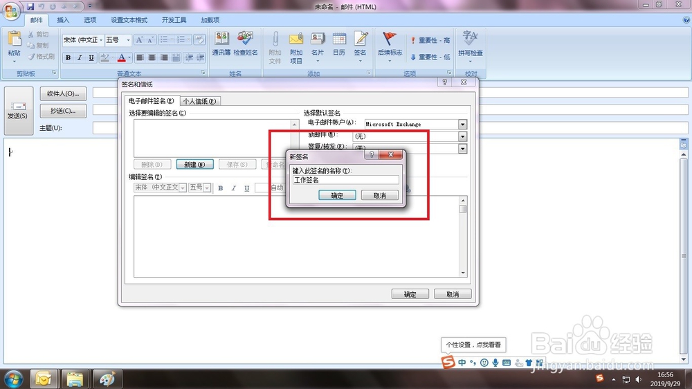Open Windows Start menu
Image resolution: width=692 pixels, height=389 pixels.
pyautogui.click(x=13, y=379)
